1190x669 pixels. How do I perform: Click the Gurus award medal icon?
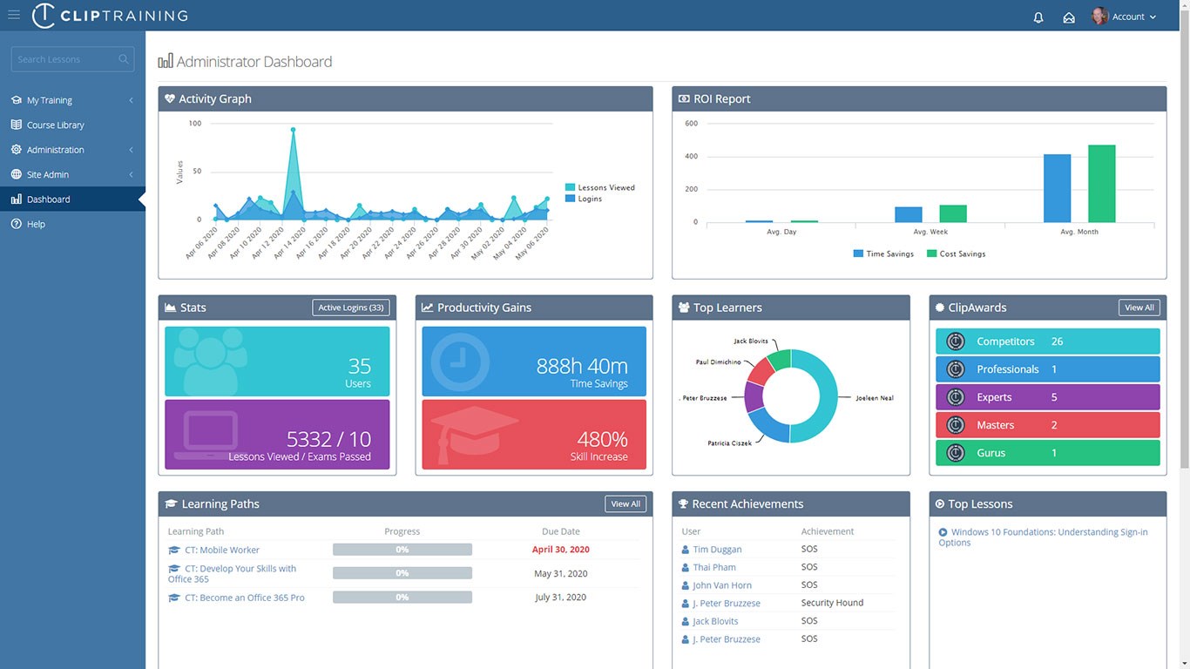click(956, 453)
